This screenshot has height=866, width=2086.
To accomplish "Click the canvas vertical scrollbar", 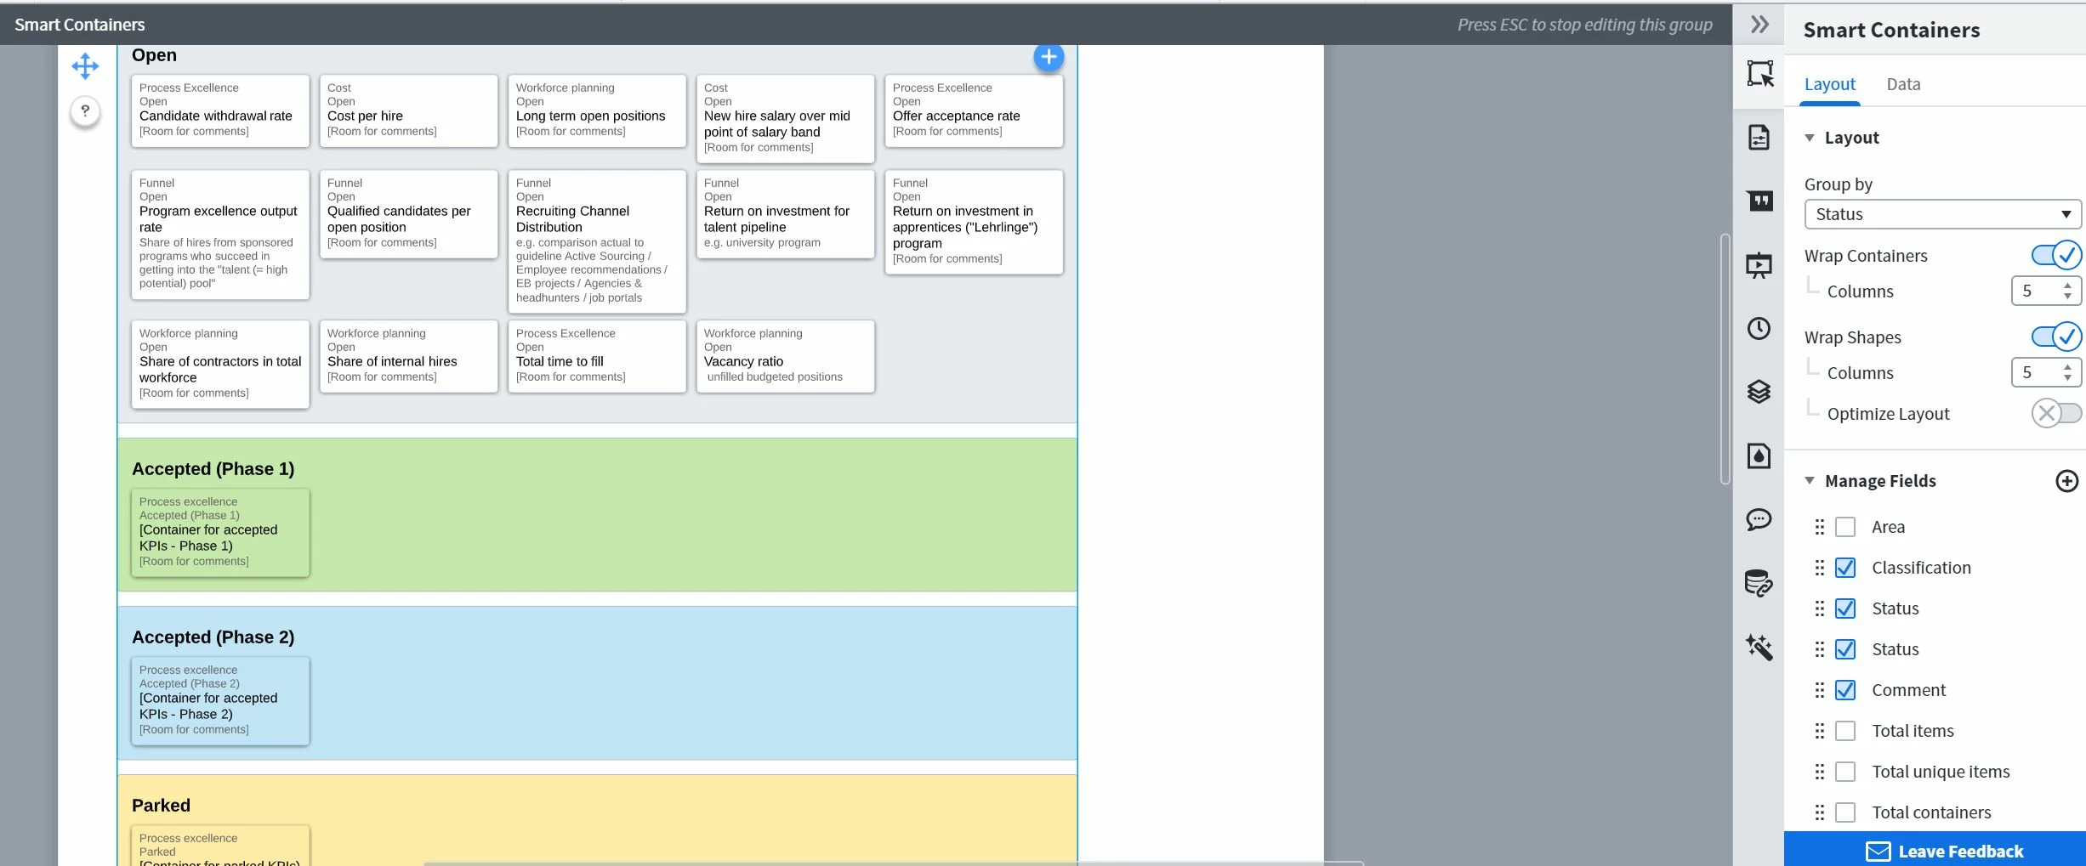I will [1725, 359].
